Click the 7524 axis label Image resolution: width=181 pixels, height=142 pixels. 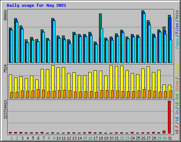5,69
